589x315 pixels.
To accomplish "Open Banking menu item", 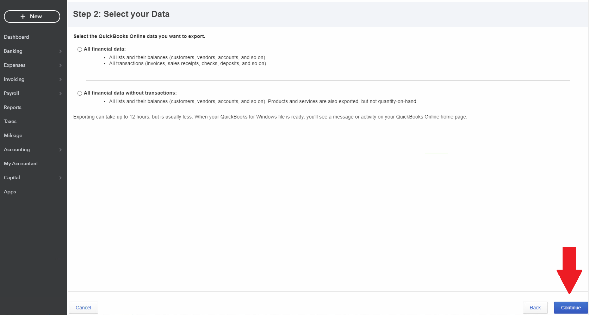I will (13, 51).
